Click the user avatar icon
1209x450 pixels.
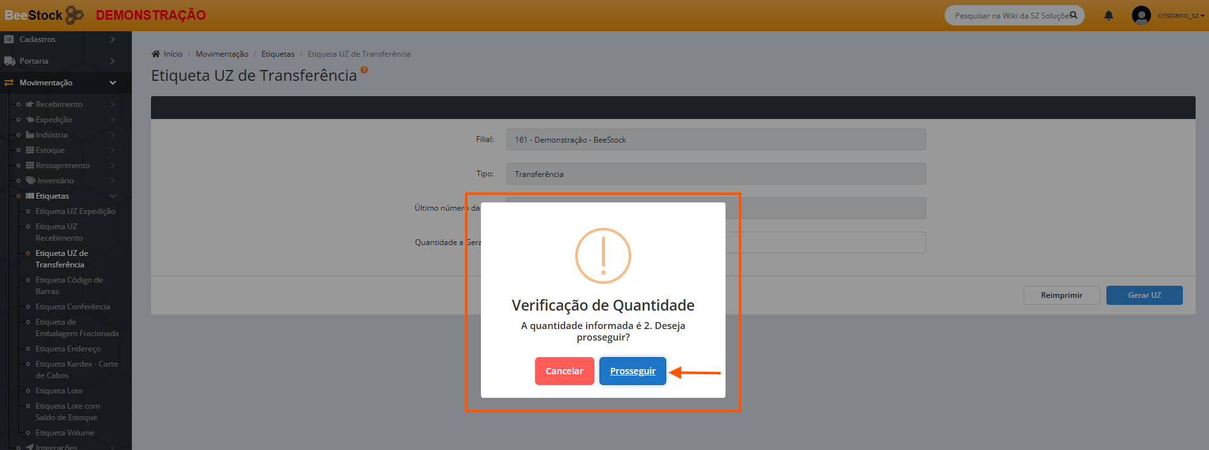coord(1141,15)
